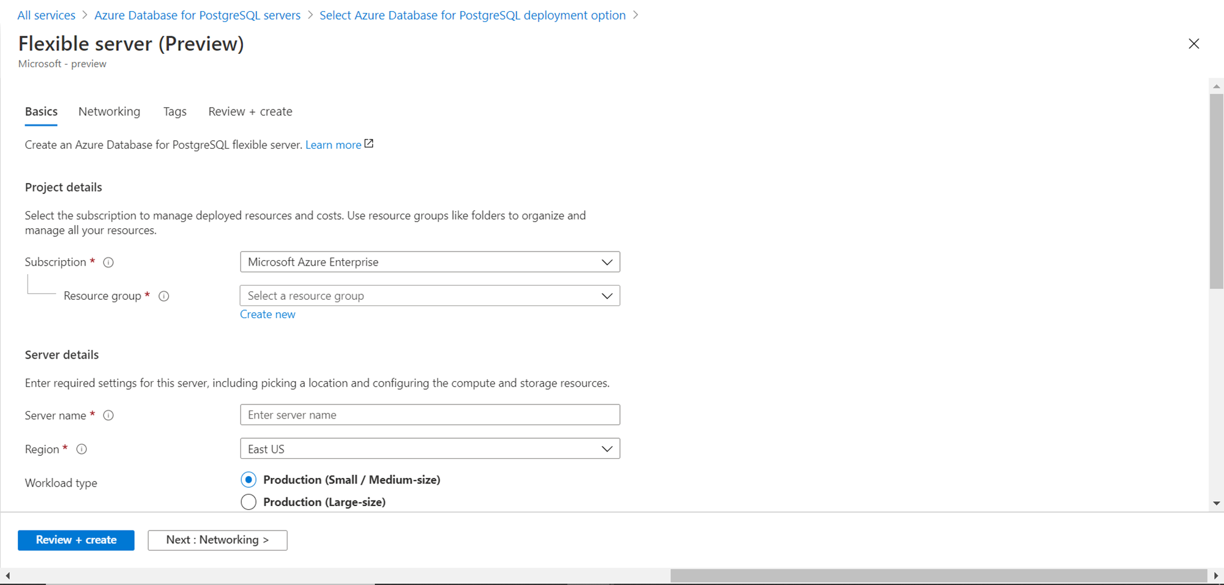
Task: Click the Subscription info icon
Action: click(108, 263)
